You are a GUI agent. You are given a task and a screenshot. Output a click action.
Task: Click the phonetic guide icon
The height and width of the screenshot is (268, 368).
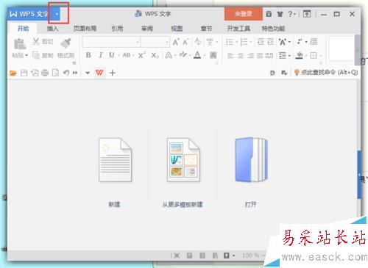pos(210,42)
